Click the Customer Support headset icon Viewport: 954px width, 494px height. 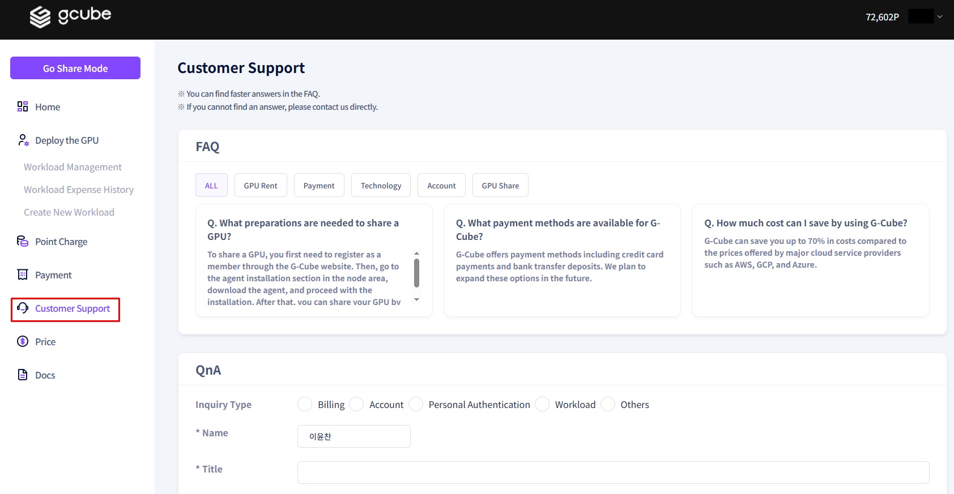(x=23, y=308)
